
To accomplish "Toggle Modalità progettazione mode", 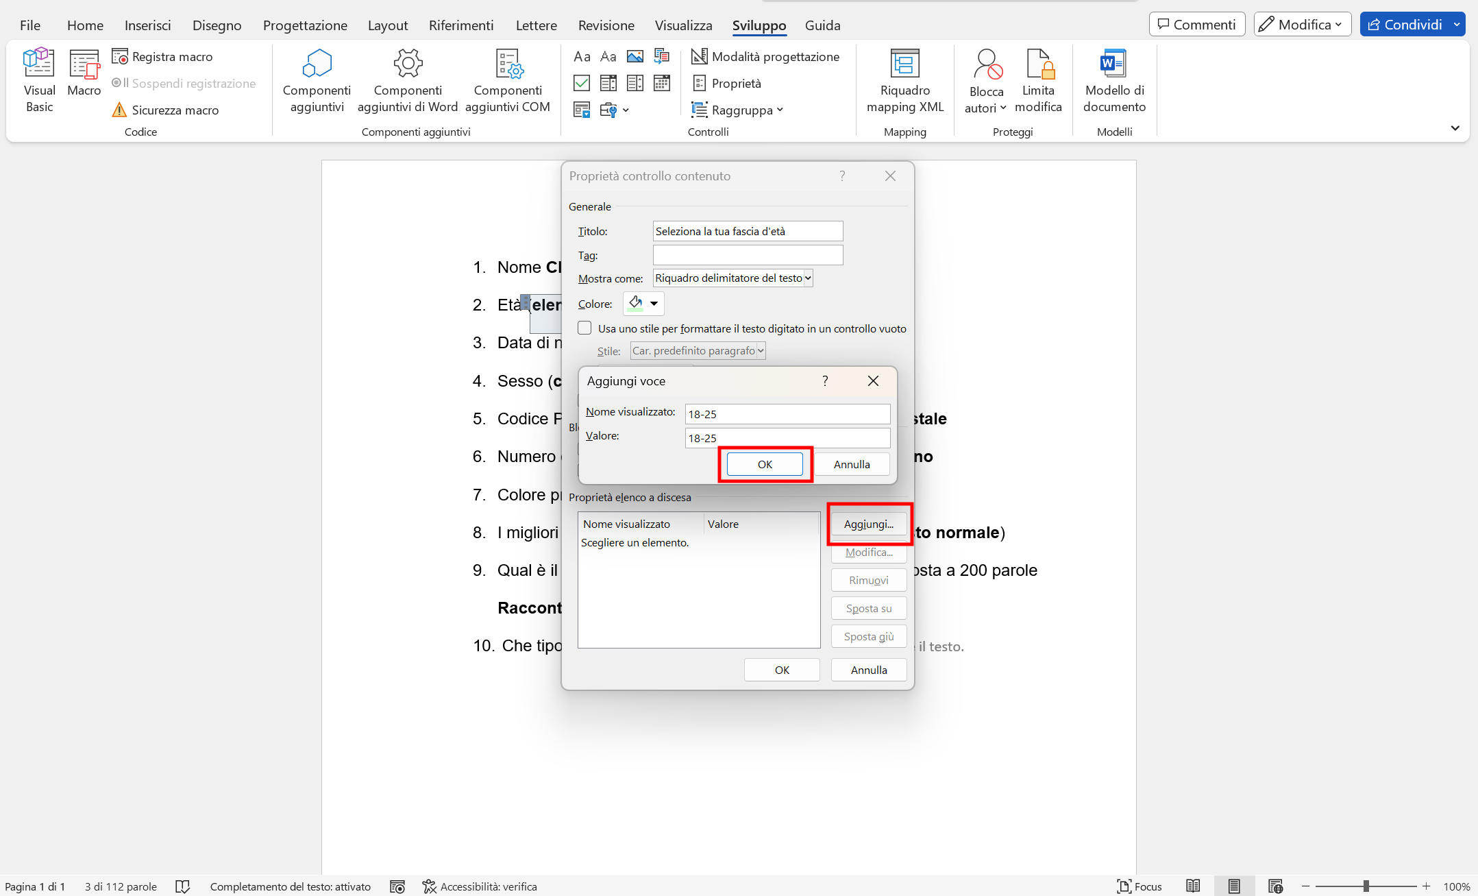I will (765, 56).
